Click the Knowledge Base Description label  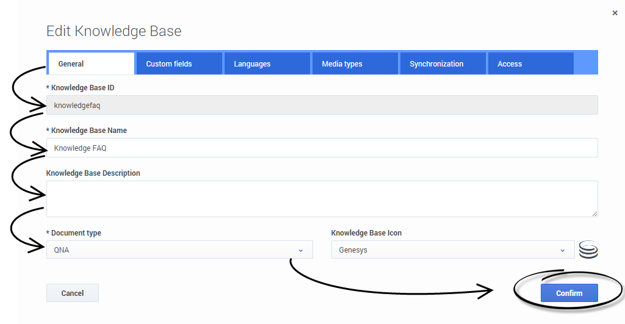tap(93, 173)
